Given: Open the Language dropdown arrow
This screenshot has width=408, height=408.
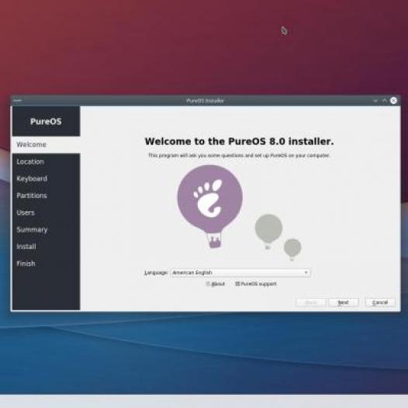Looking at the screenshot, I should (x=306, y=272).
